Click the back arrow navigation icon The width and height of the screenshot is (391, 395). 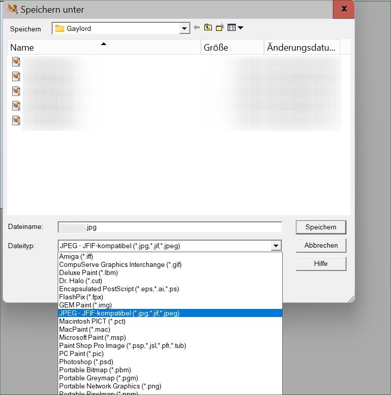point(197,27)
